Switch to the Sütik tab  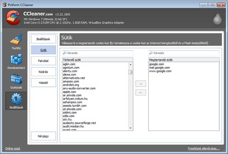click(43, 50)
